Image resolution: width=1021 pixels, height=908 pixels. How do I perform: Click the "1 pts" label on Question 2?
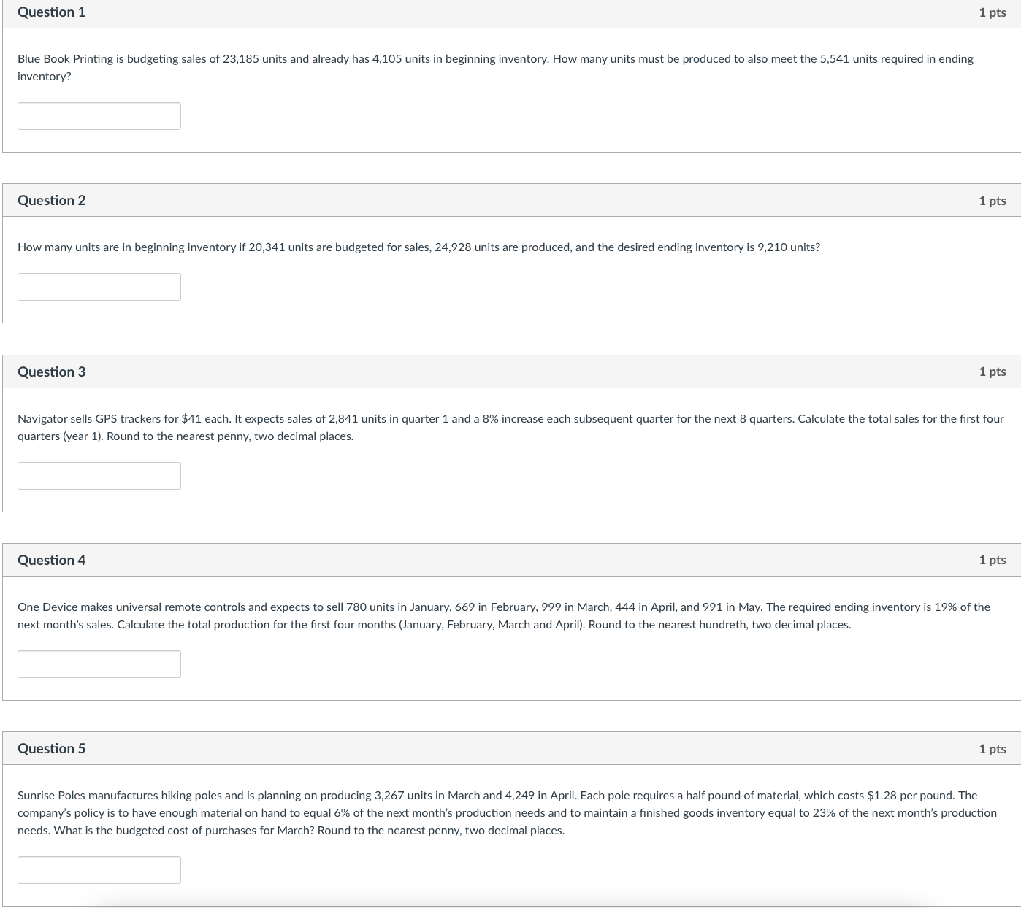(x=992, y=201)
